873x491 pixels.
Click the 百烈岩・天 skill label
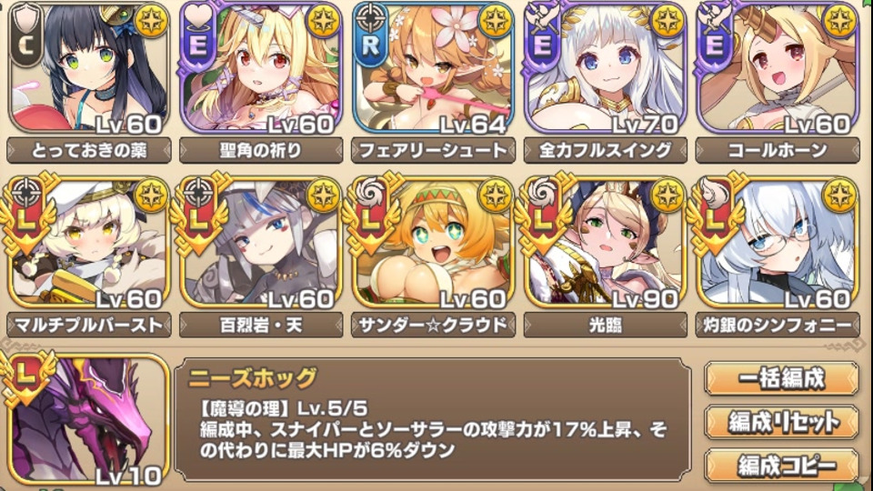pos(261,326)
